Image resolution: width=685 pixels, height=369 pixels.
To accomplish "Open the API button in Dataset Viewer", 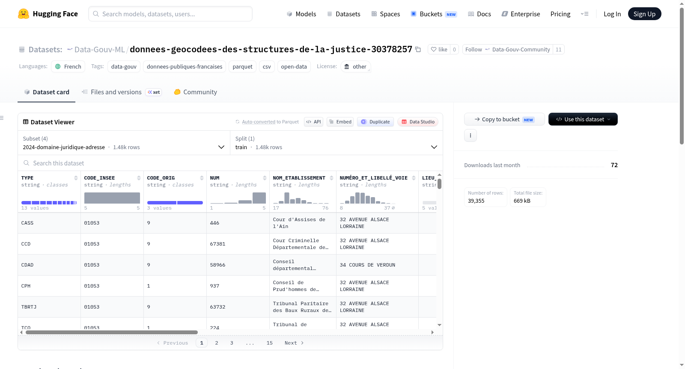I will point(313,122).
